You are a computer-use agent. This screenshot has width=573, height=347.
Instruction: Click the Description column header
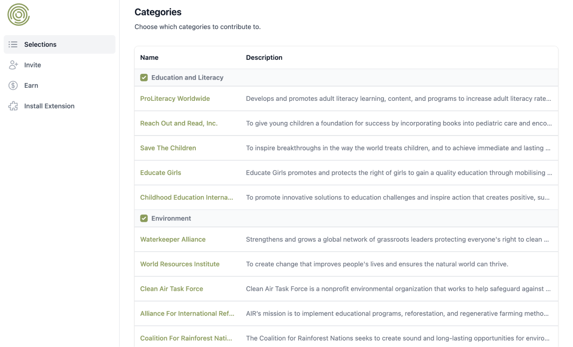pyautogui.click(x=264, y=58)
